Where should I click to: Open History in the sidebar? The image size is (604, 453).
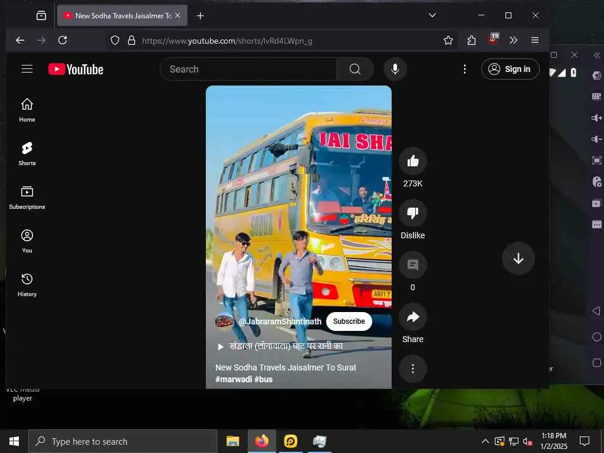27,285
